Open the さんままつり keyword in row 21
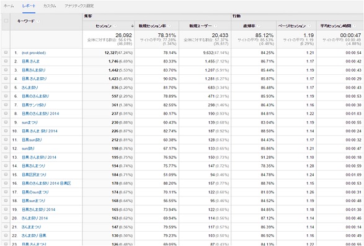The image size is (364, 246). [32, 227]
